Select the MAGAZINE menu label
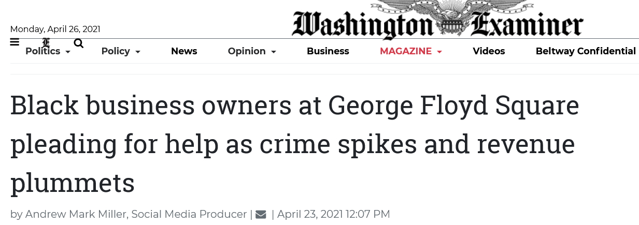This screenshot has height=225, width=639. [406, 51]
